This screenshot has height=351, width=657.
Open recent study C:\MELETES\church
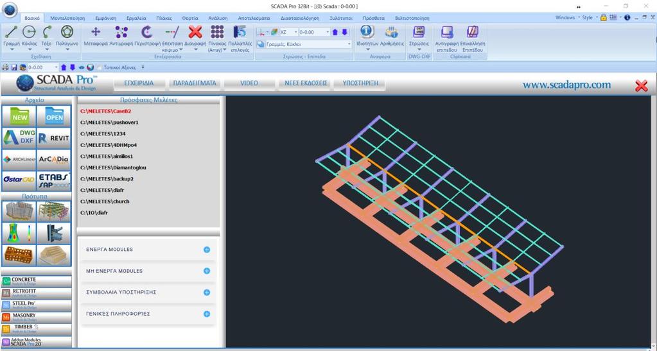[105, 201]
